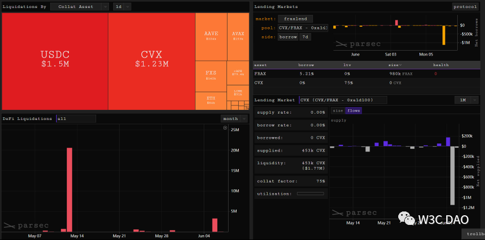Click the large grey negative supply flow bar
The height and width of the screenshot is (240, 485).
453,175
